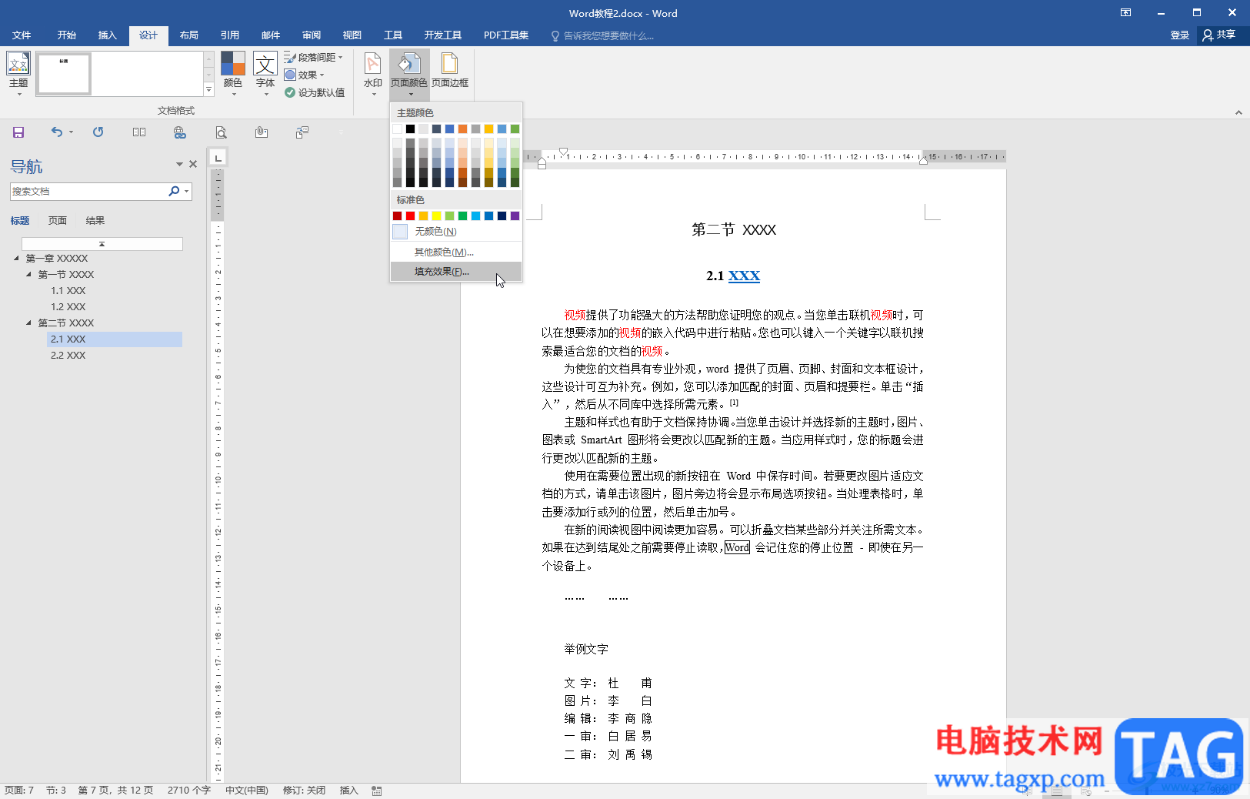This screenshot has height=799, width=1250.
Task: Click the 效果 effects icon
Action: 290,75
